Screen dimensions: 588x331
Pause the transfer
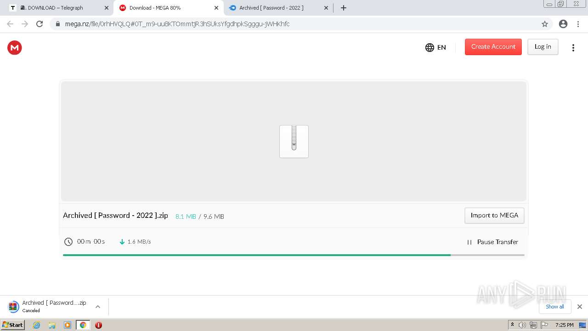pos(492,242)
